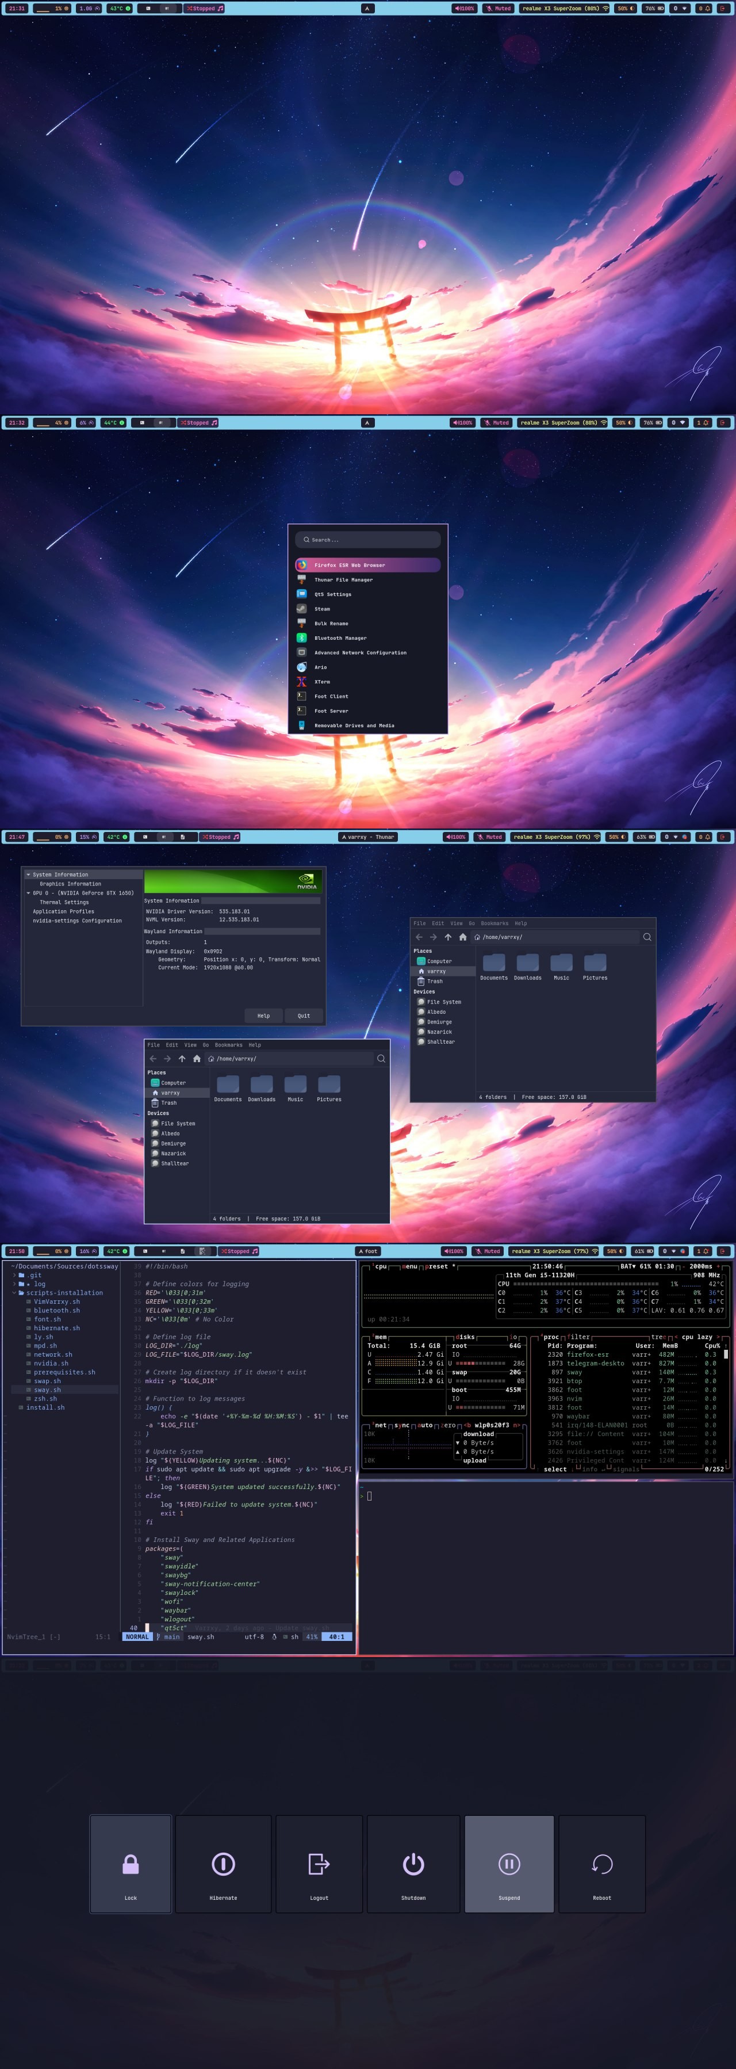Toggle 'sync' option in btop net box
Screen dimensions: 736x2069
(401, 1425)
